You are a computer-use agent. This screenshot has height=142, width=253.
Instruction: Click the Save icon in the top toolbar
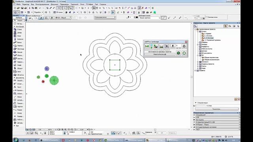[x=22, y=8]
